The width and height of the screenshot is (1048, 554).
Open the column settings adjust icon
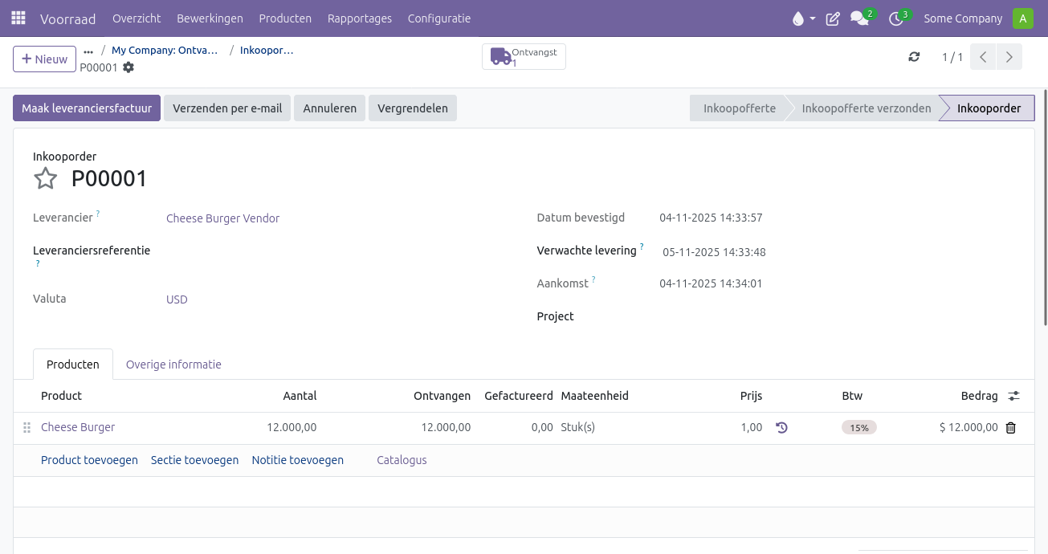coord(1013,396)
